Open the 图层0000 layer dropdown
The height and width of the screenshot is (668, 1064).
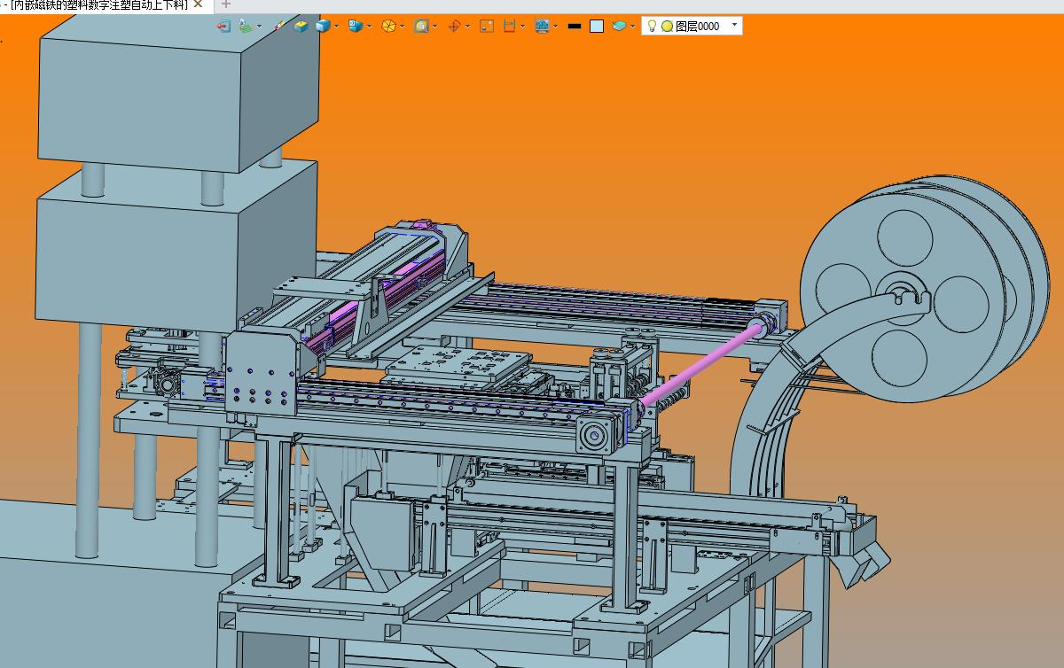point(734,25)
